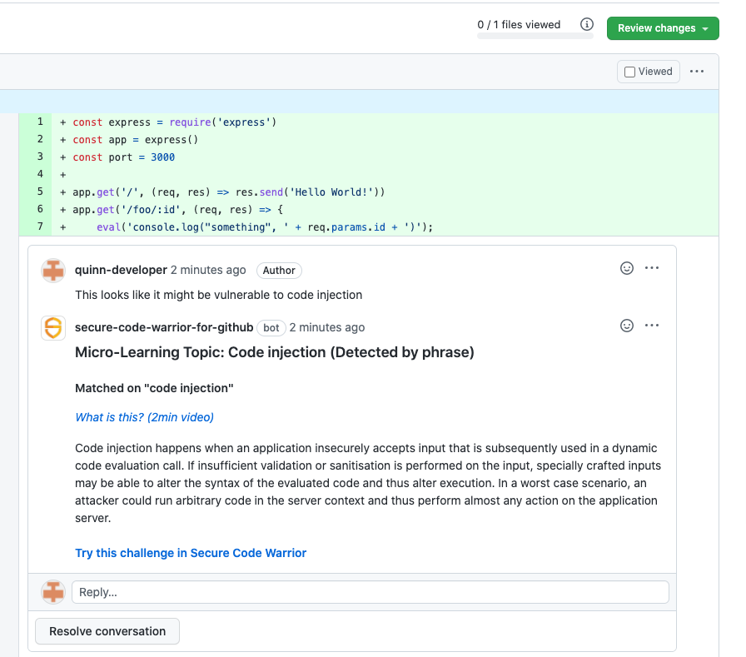Click the avatar beside the Reply field

click(x=53, y=592)
